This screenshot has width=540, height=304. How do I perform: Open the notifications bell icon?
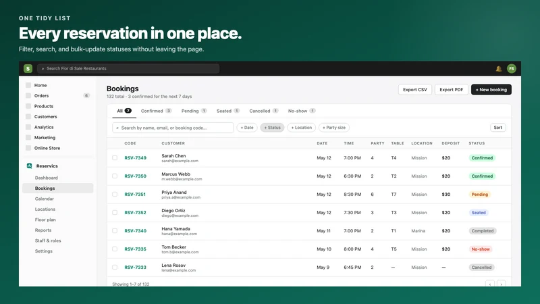(x=498, y=69)
